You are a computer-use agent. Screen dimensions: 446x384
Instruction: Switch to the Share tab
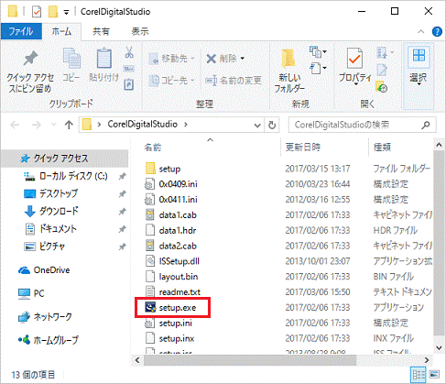point(101,31)
